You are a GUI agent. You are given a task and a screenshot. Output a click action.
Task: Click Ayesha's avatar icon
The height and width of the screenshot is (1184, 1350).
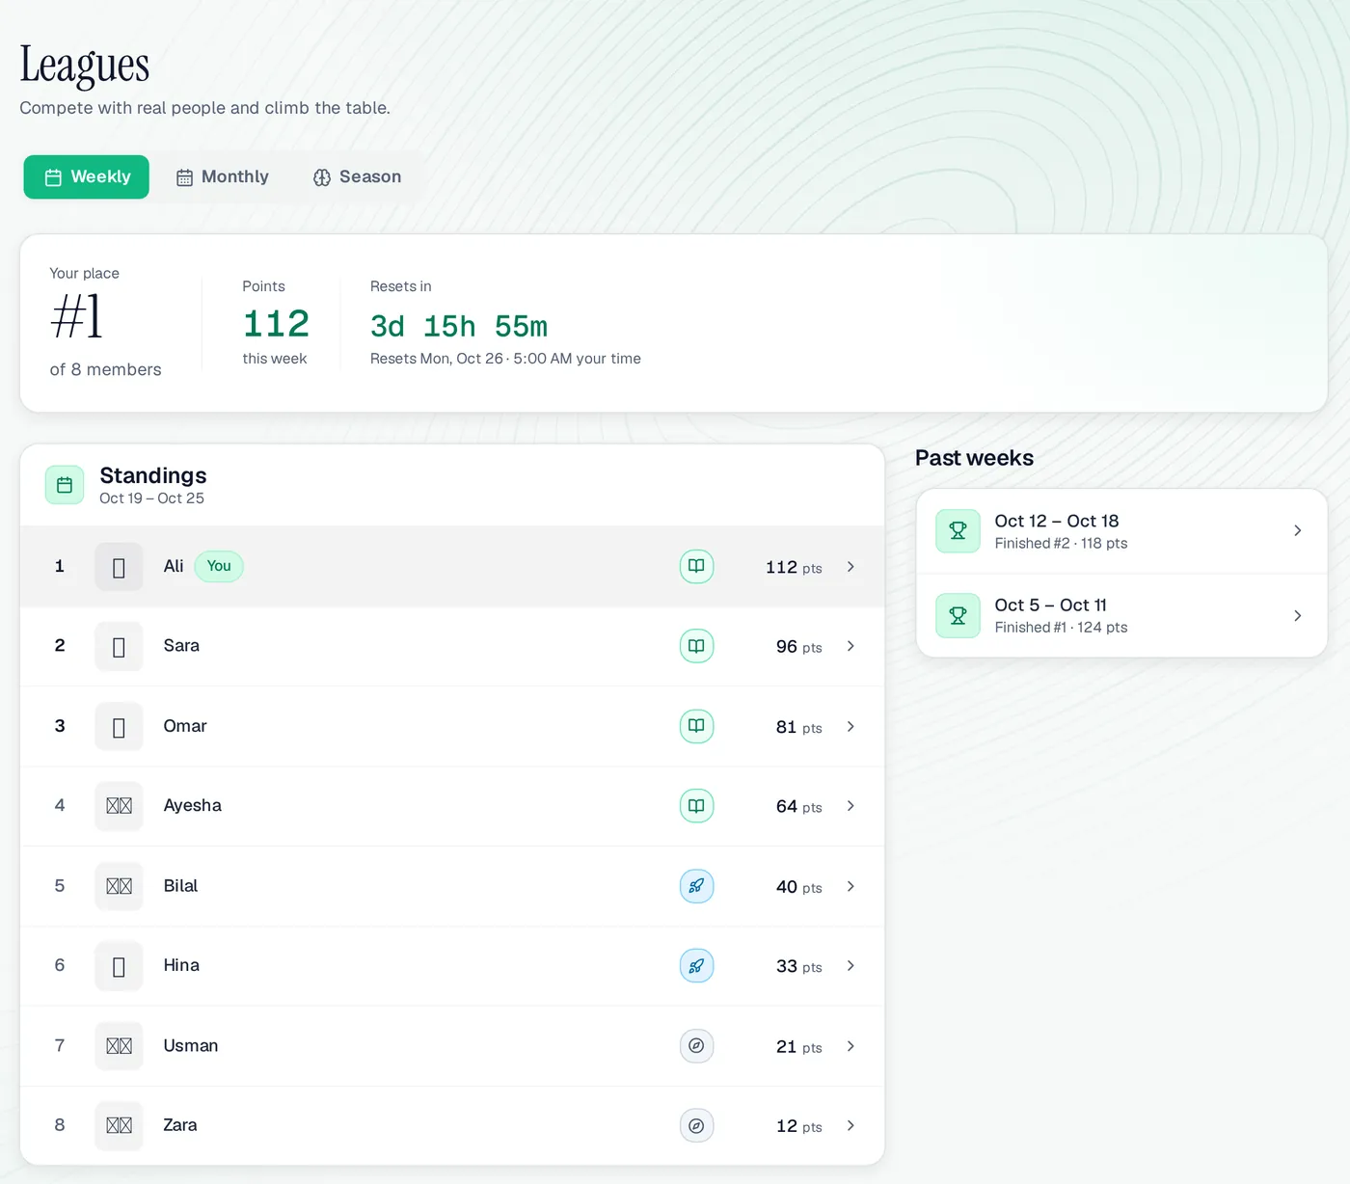119,806
